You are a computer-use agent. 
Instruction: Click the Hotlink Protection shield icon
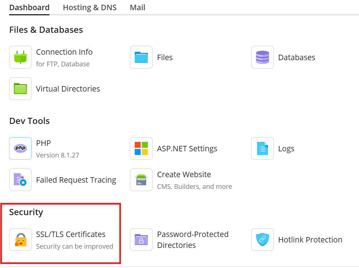pyautogui.click(x=262, y=240)
